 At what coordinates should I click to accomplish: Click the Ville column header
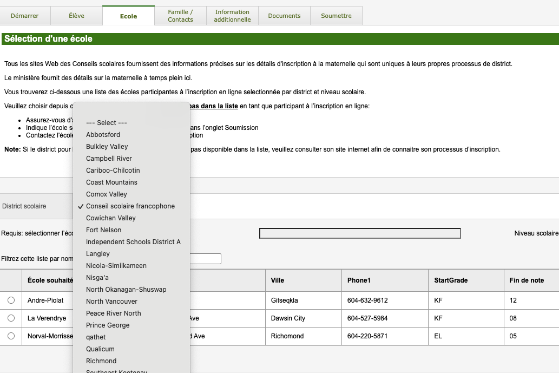pos(278,280)
